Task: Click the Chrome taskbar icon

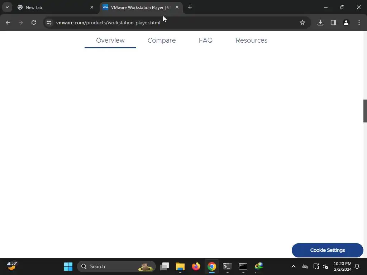Action: point(211,266)
